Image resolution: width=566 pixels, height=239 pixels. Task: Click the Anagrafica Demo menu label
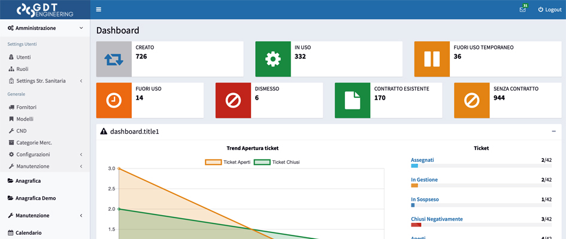[x=36, y=198]
